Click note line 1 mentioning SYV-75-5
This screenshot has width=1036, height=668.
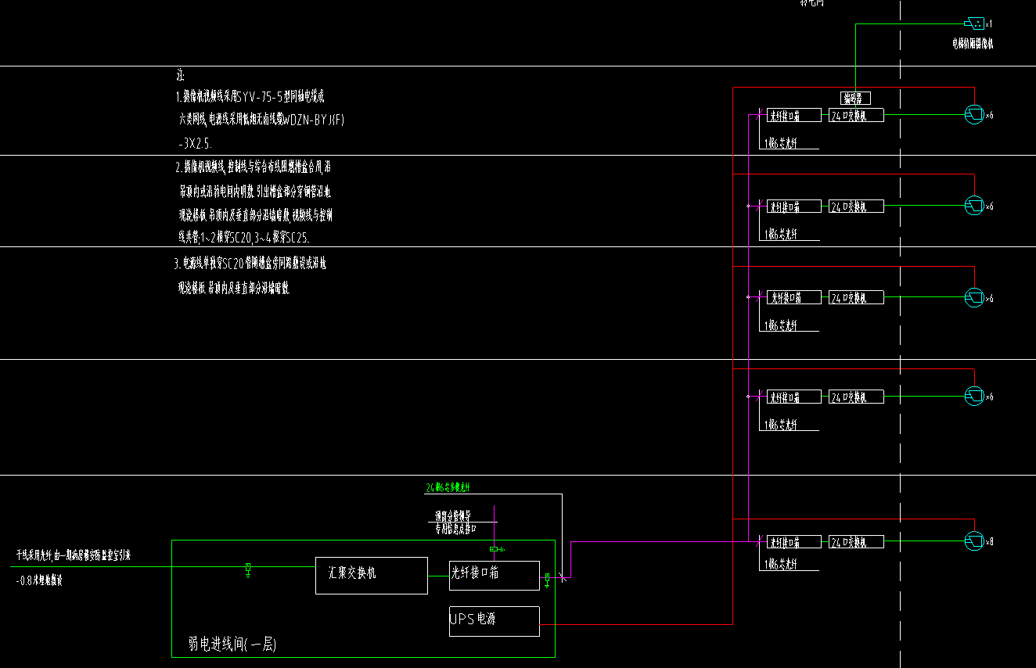tap(250, 97)
